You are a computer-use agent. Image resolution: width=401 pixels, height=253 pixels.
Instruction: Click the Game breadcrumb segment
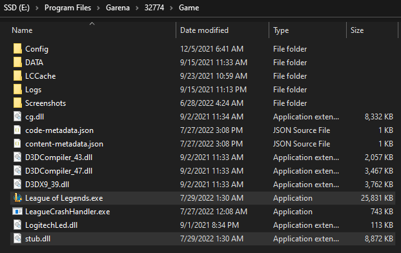189,8
